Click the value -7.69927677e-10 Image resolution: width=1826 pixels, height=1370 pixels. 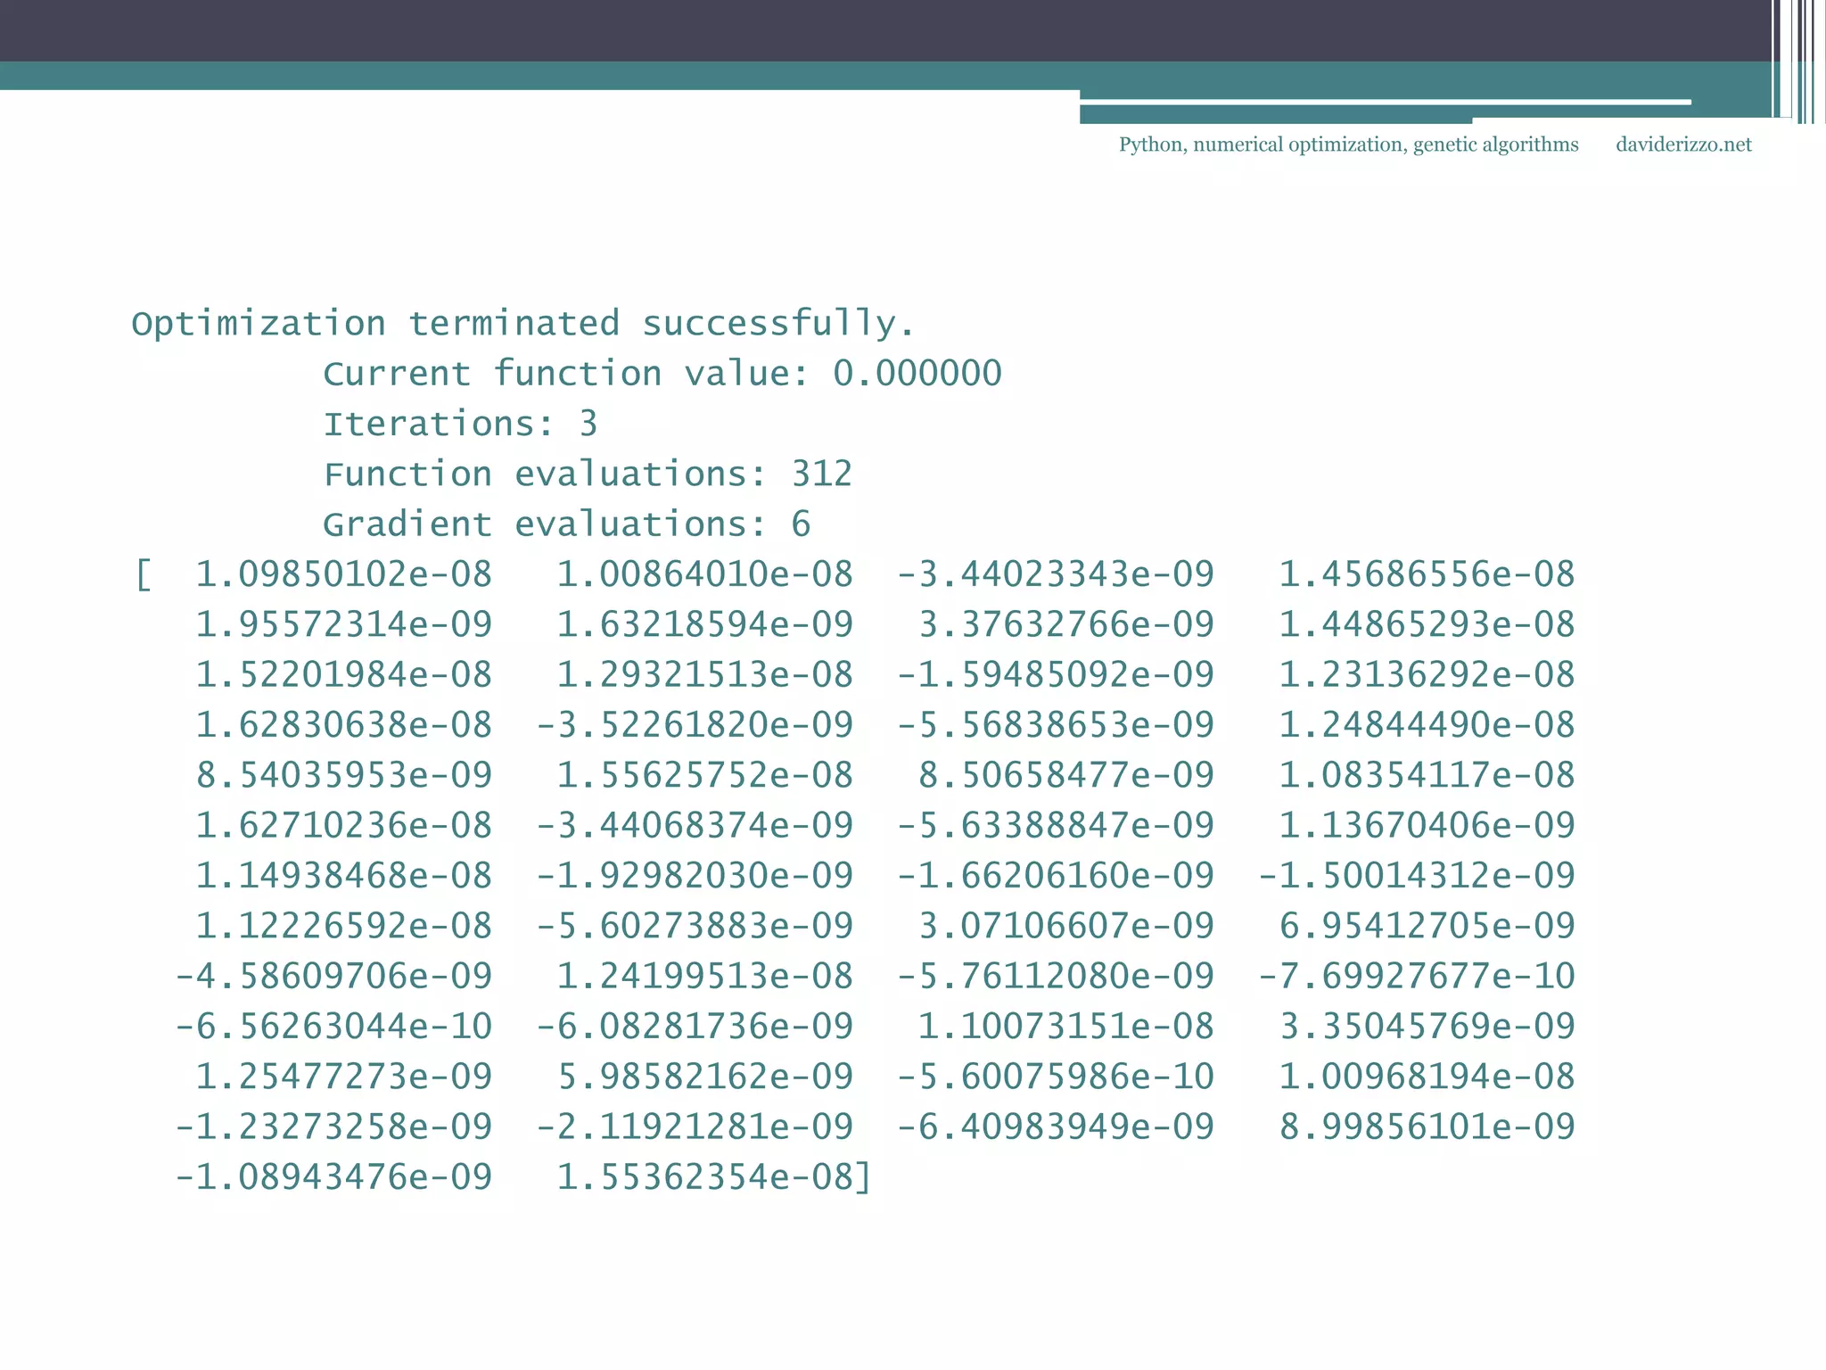pos(1417,976)
